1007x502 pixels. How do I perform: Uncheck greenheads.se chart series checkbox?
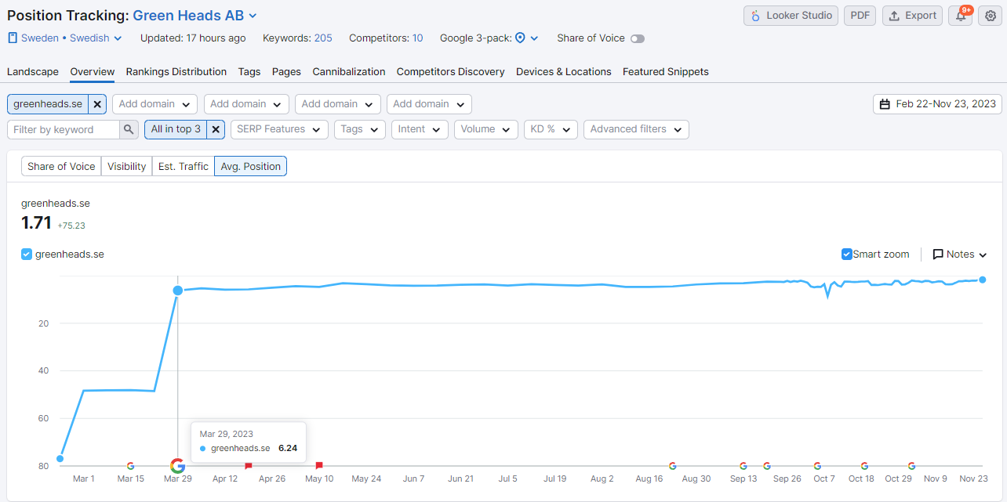(x=27, y=254)
